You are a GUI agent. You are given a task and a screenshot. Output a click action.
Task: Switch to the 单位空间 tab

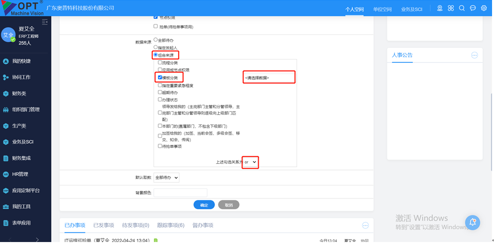tap(382, 9)
